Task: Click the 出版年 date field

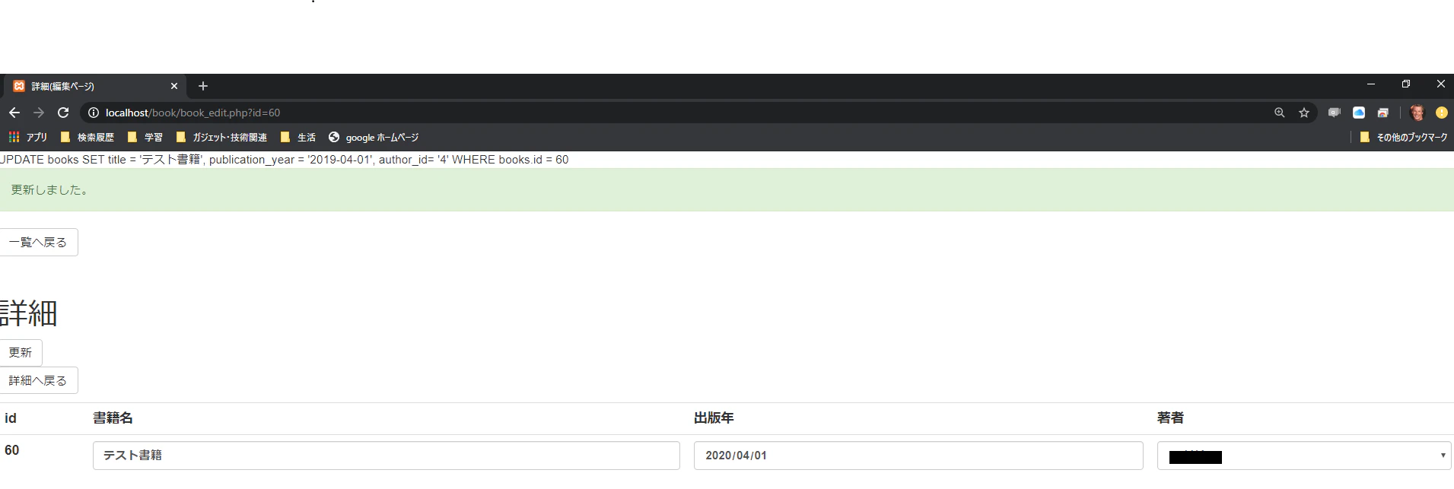Action: [918, 456]
